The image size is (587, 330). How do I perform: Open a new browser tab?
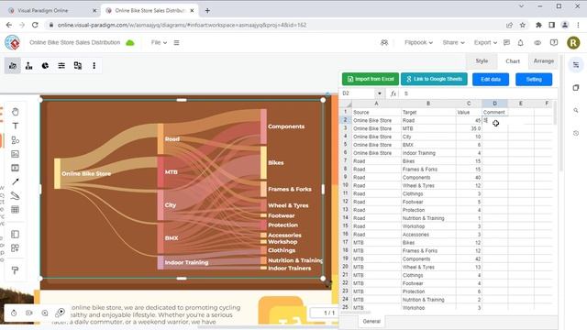coord(207,10)
